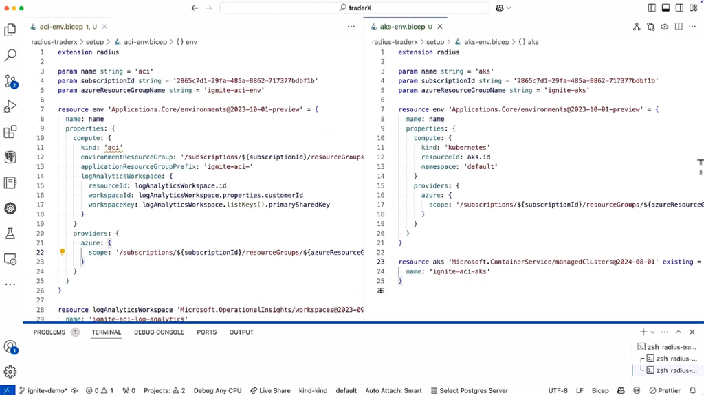Maximize the terminal panel with chevron up
The width and height of the screenshot is (704, 395).
click(x=679, y=332)
